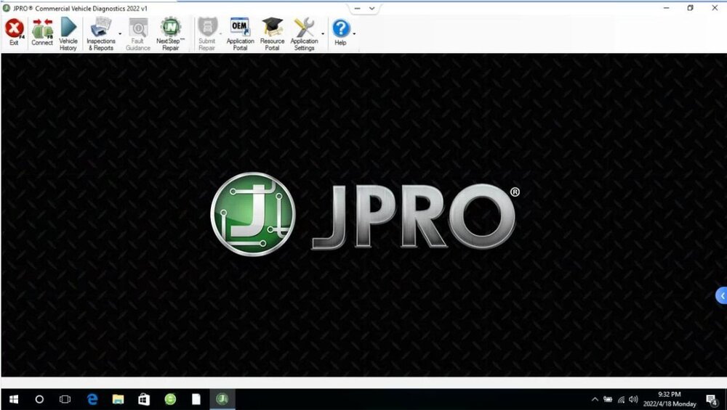Open Application Settings
Viewport: 727px width, 410px height.
[304, 32]
